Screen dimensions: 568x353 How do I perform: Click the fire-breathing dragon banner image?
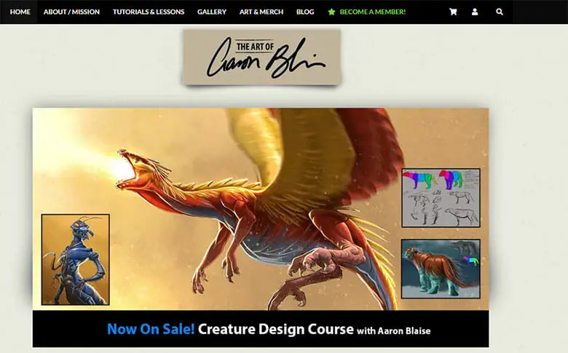coord(261,209)
